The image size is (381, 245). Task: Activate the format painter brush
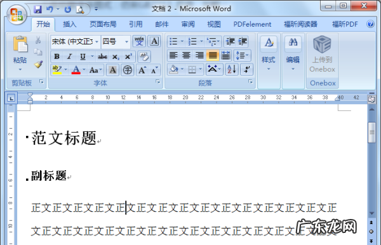pyautogui.click(x=38, y=64)
